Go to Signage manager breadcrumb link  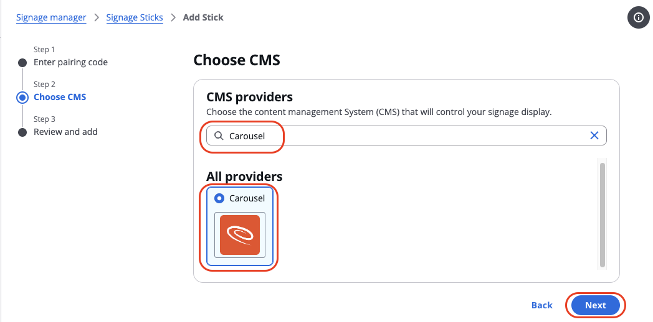(x=51, y=17)
